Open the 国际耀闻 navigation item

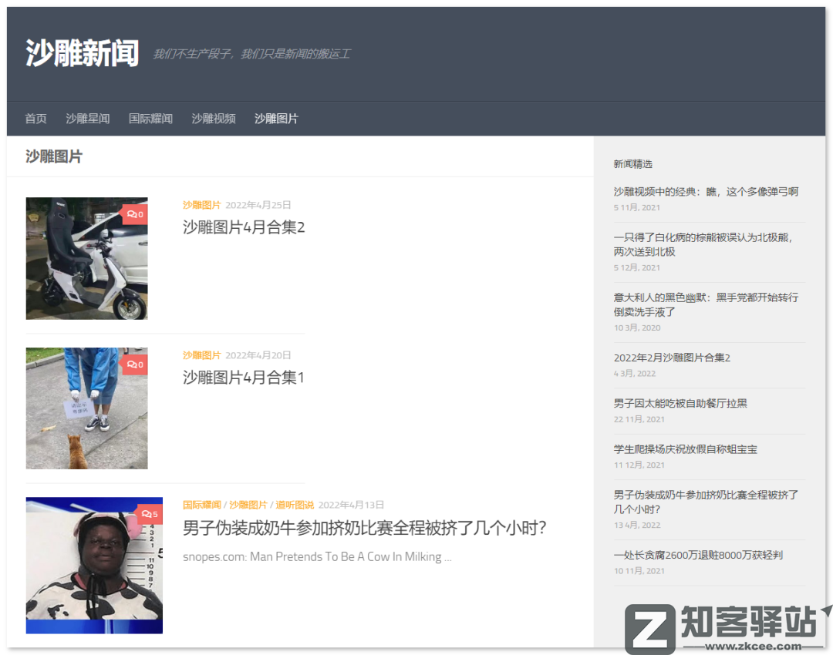150,119
